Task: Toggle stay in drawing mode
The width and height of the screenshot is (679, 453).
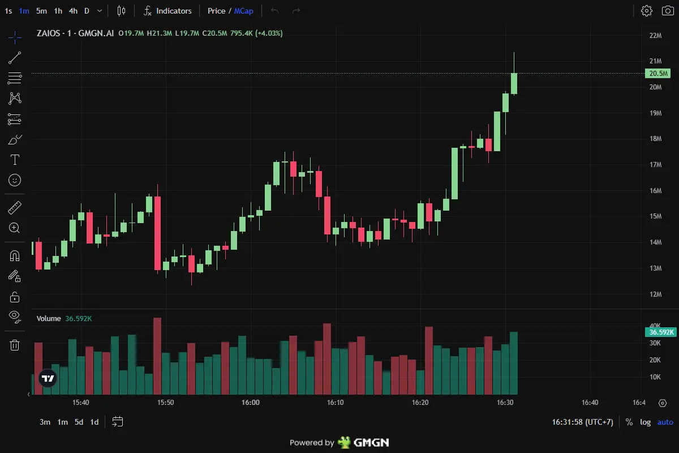Action: click(15, 276)
